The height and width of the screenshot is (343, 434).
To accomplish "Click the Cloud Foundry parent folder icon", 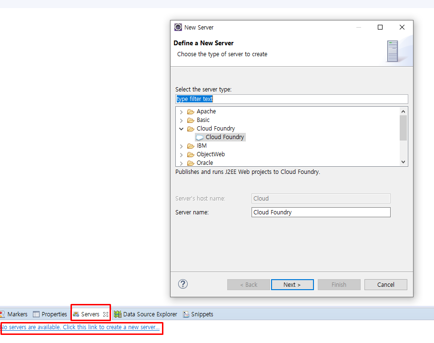I will (191, 129).
